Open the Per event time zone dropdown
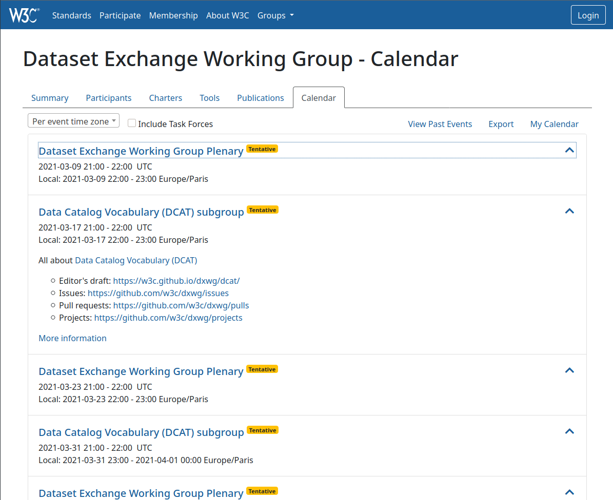 (x=73, y=121)
